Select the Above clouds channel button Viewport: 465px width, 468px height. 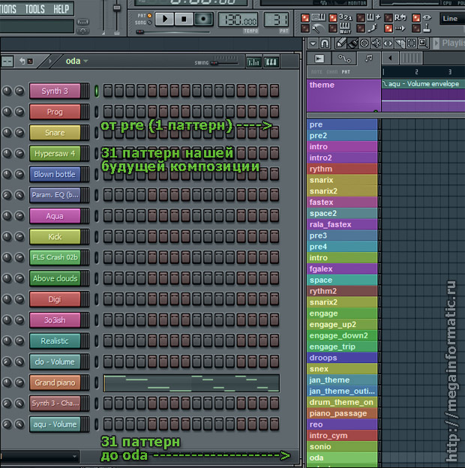[x=55, y=278]
